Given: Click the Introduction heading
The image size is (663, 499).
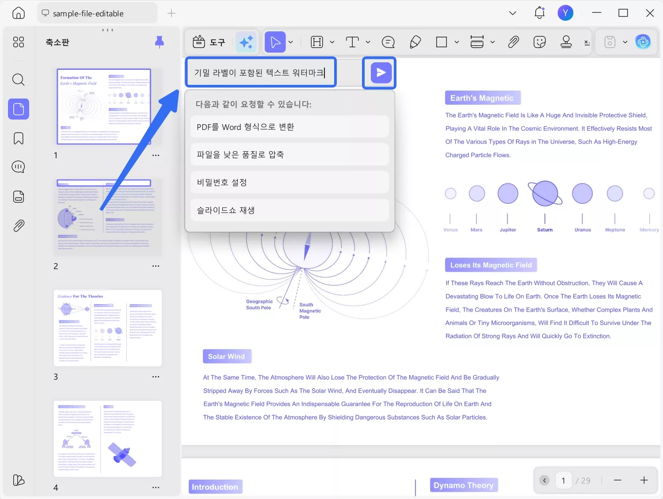Looking at the screenshot, I should 215,487.
